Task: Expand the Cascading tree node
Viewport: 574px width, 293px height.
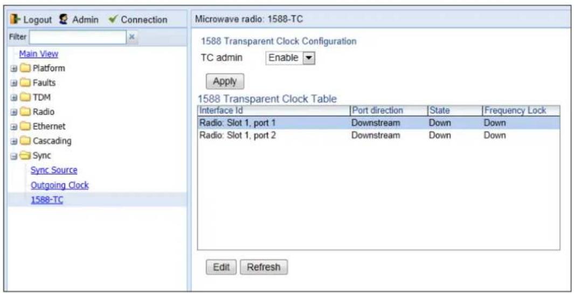Action: [14, 141]
